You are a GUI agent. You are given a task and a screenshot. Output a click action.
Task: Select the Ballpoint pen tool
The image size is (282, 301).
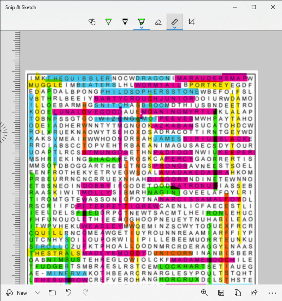click(109, 22)
